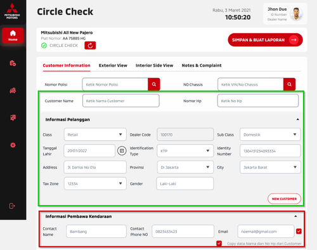317x250 pixels.
Task: Click the Contact Name field
Action: pyautogui.click(x=96, y=232)
